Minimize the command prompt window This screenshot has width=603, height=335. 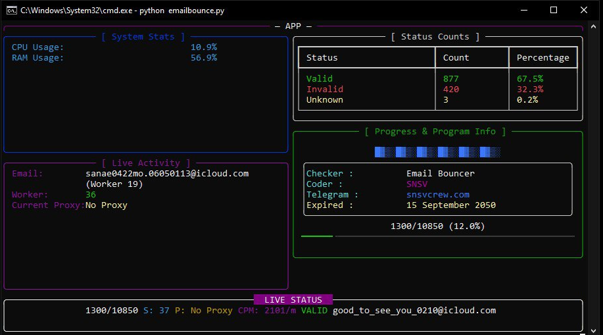click(x=523, y=11)
